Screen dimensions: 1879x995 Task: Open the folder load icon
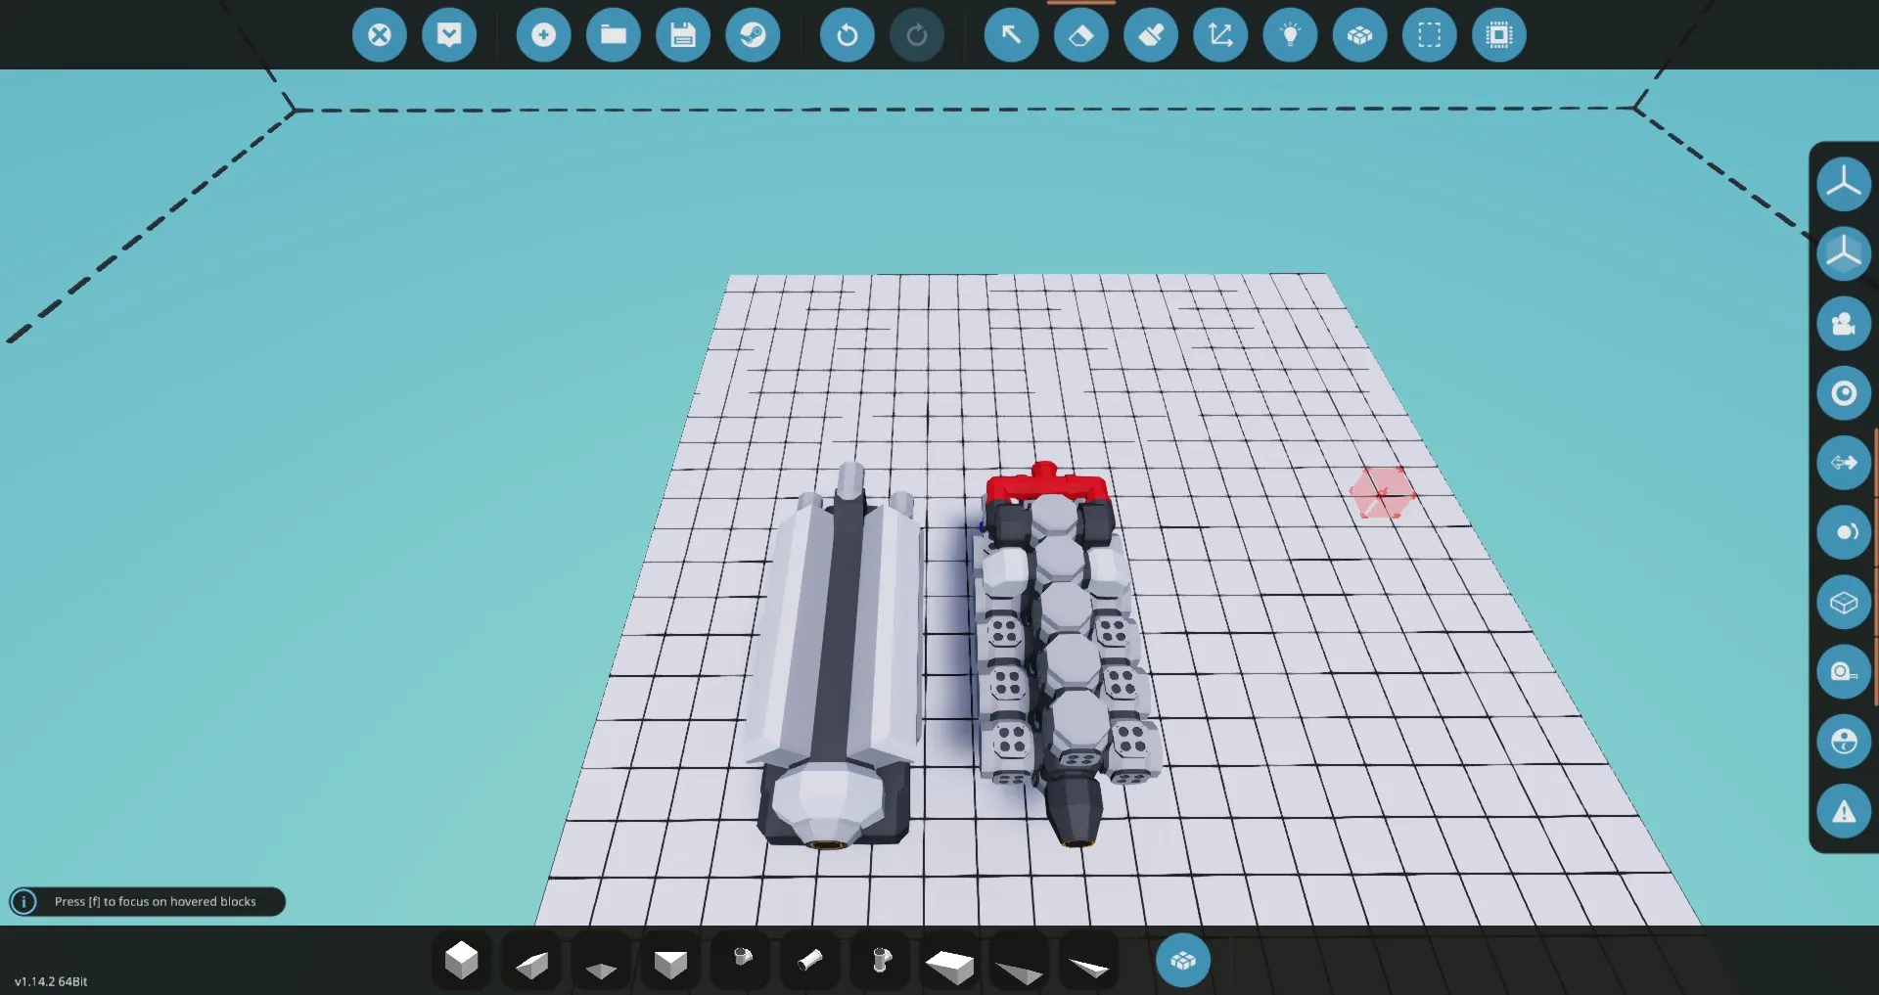(613, 35)
